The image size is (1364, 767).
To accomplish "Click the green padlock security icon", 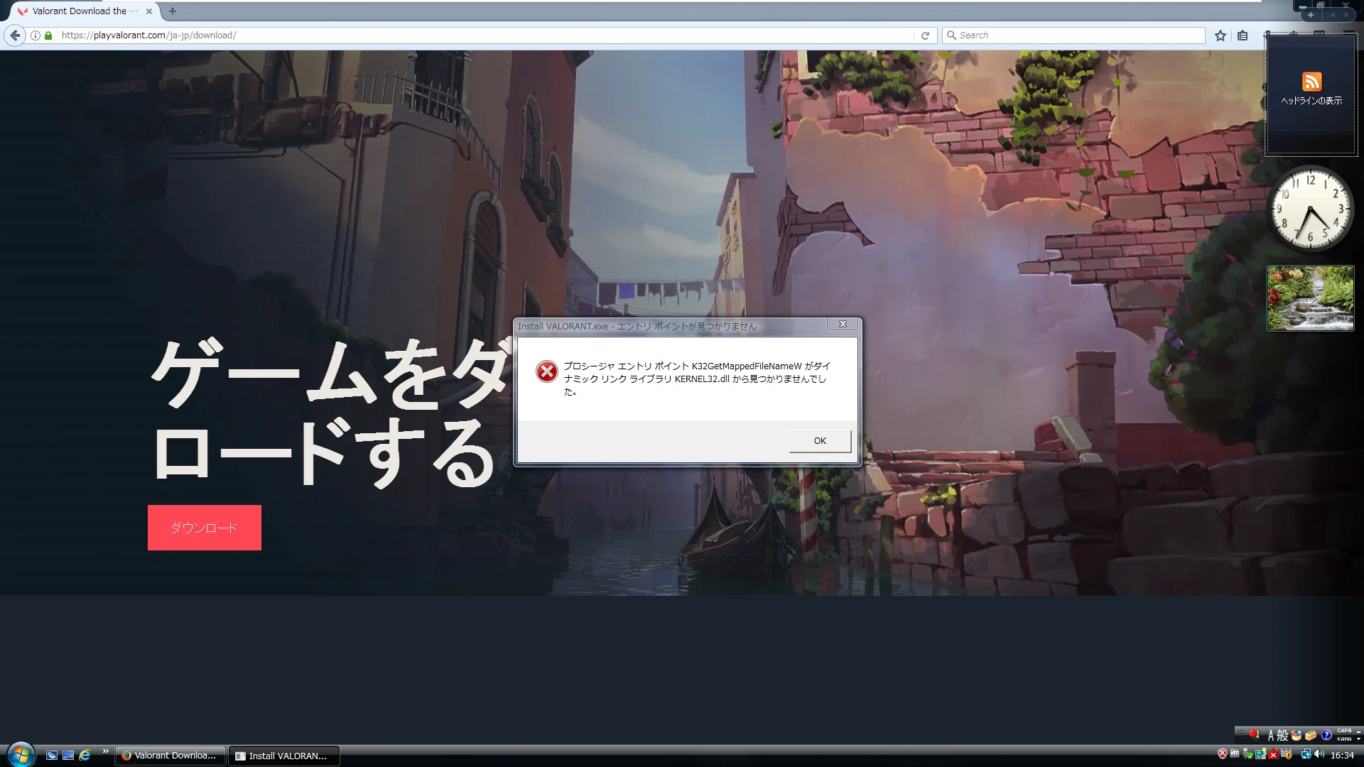I will (48, 35).
